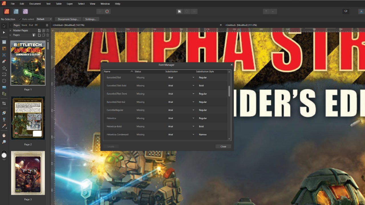Open the Document menu
365x205 pixels.
35,4
